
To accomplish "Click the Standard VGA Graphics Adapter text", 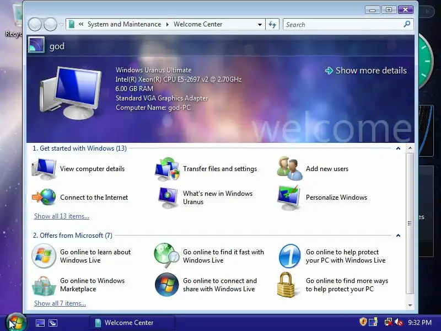I will (x=162, y=98).
